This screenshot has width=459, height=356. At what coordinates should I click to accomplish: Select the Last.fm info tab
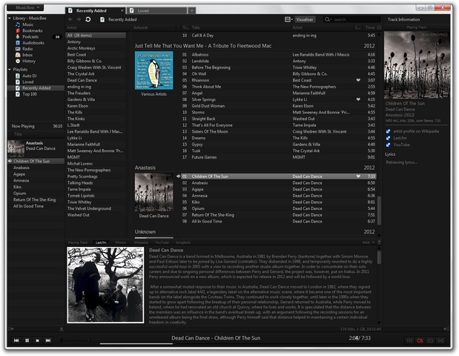(x=101, y=243)
